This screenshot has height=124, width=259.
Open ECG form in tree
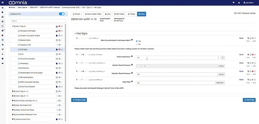(x=22, y=54)
